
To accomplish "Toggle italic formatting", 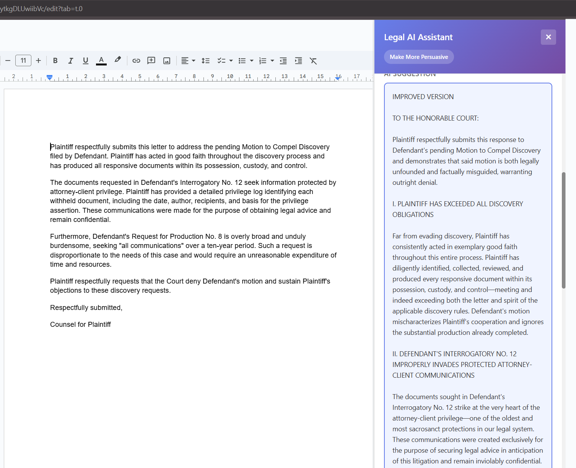I will point(70,60).
